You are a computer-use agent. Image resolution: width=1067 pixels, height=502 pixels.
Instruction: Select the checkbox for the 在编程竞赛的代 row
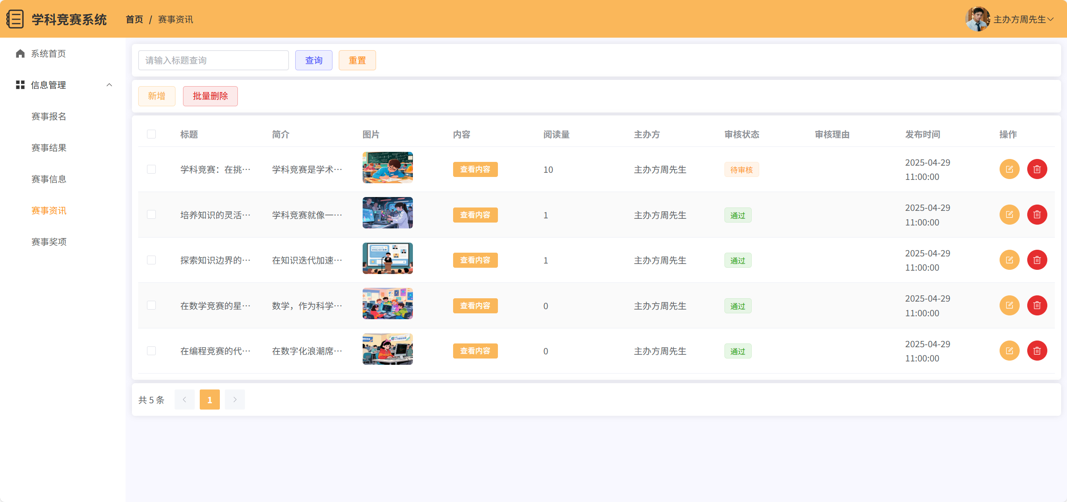151,351
